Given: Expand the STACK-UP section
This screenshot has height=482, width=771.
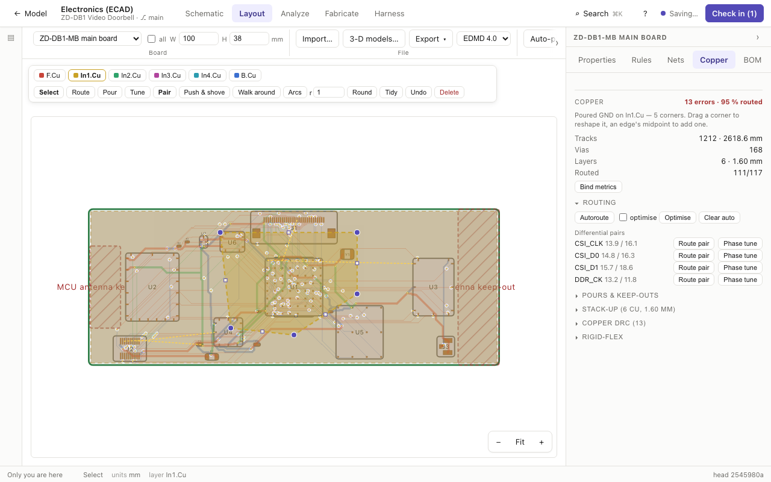Looking at the screenshot, I should pos(625,309).
